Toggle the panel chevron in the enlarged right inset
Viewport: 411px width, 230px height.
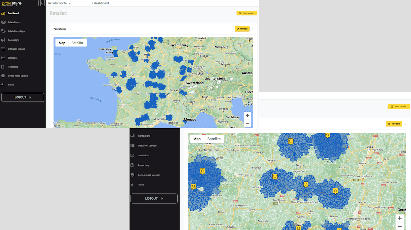coord(405,124)
